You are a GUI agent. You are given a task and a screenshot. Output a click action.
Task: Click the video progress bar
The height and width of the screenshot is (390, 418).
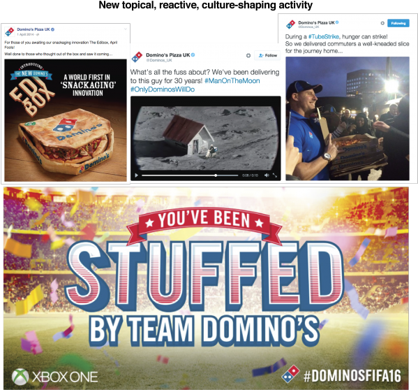pyautogui.click(x=190, y=175)
